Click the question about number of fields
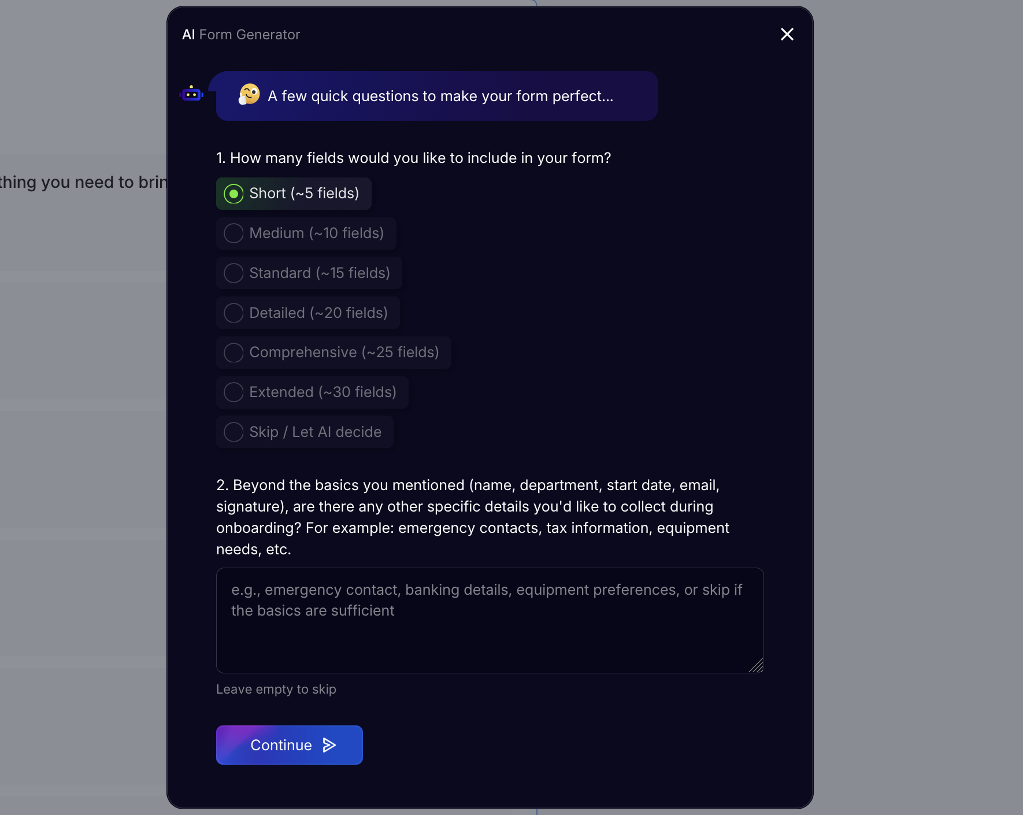The width and height of the screenshot is (1023, 815). [x=413, y=158]
